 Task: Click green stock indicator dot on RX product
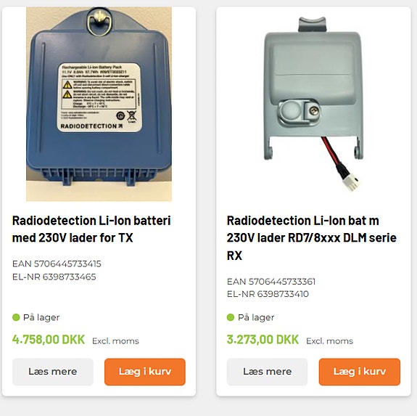tap(231, 317)
